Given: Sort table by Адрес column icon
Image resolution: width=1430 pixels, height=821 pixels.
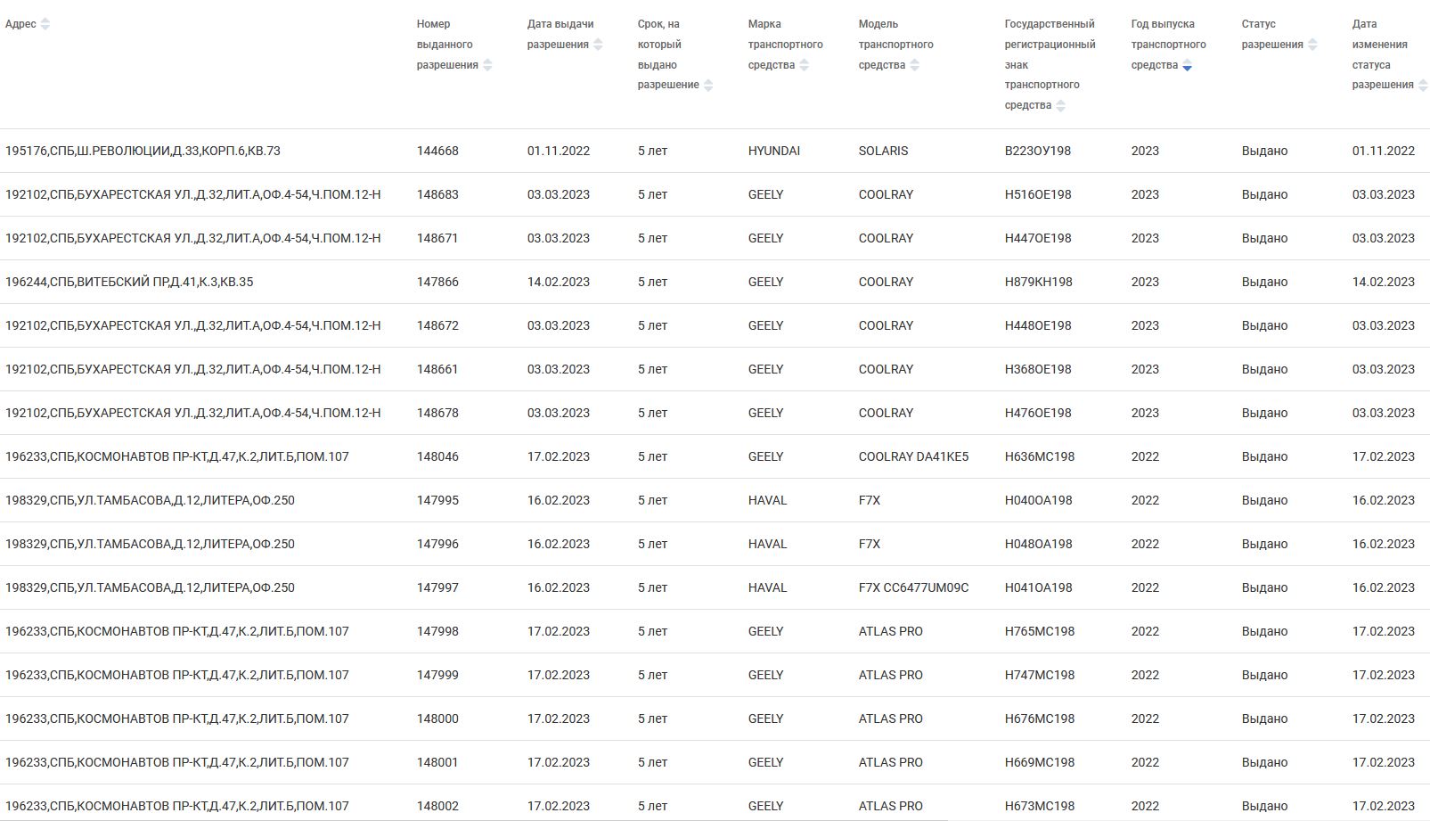Looking at the screenshot, I should point(45,24).
